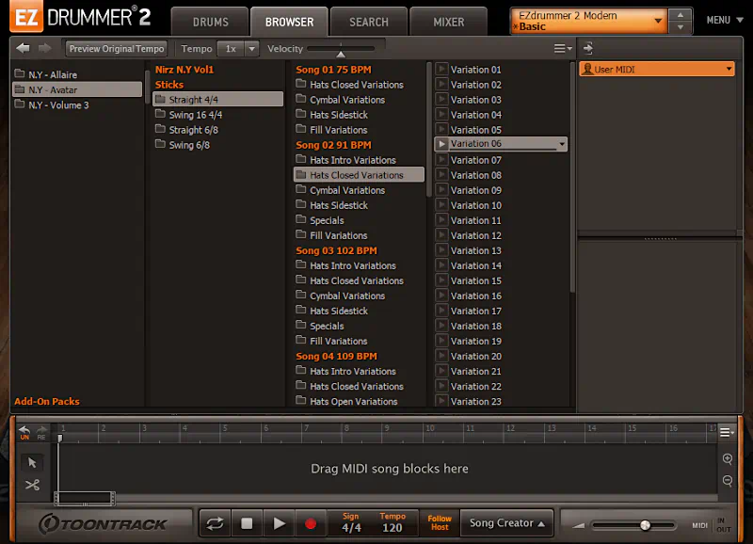This screenshot has width=753, height=544.
Task: Click the EZ Drummer logo
Action: pyautogui.click(x=80, y=17)
